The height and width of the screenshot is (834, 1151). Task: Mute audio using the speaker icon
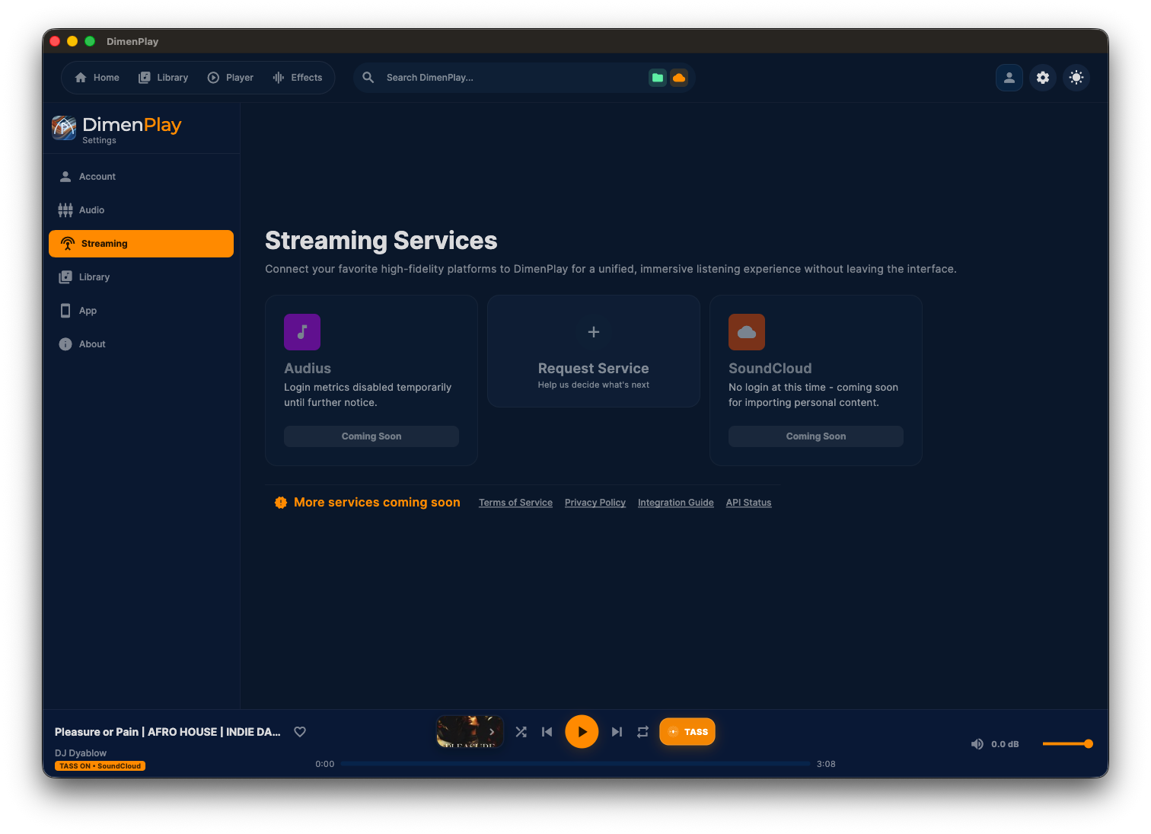[x=977, y=744]
